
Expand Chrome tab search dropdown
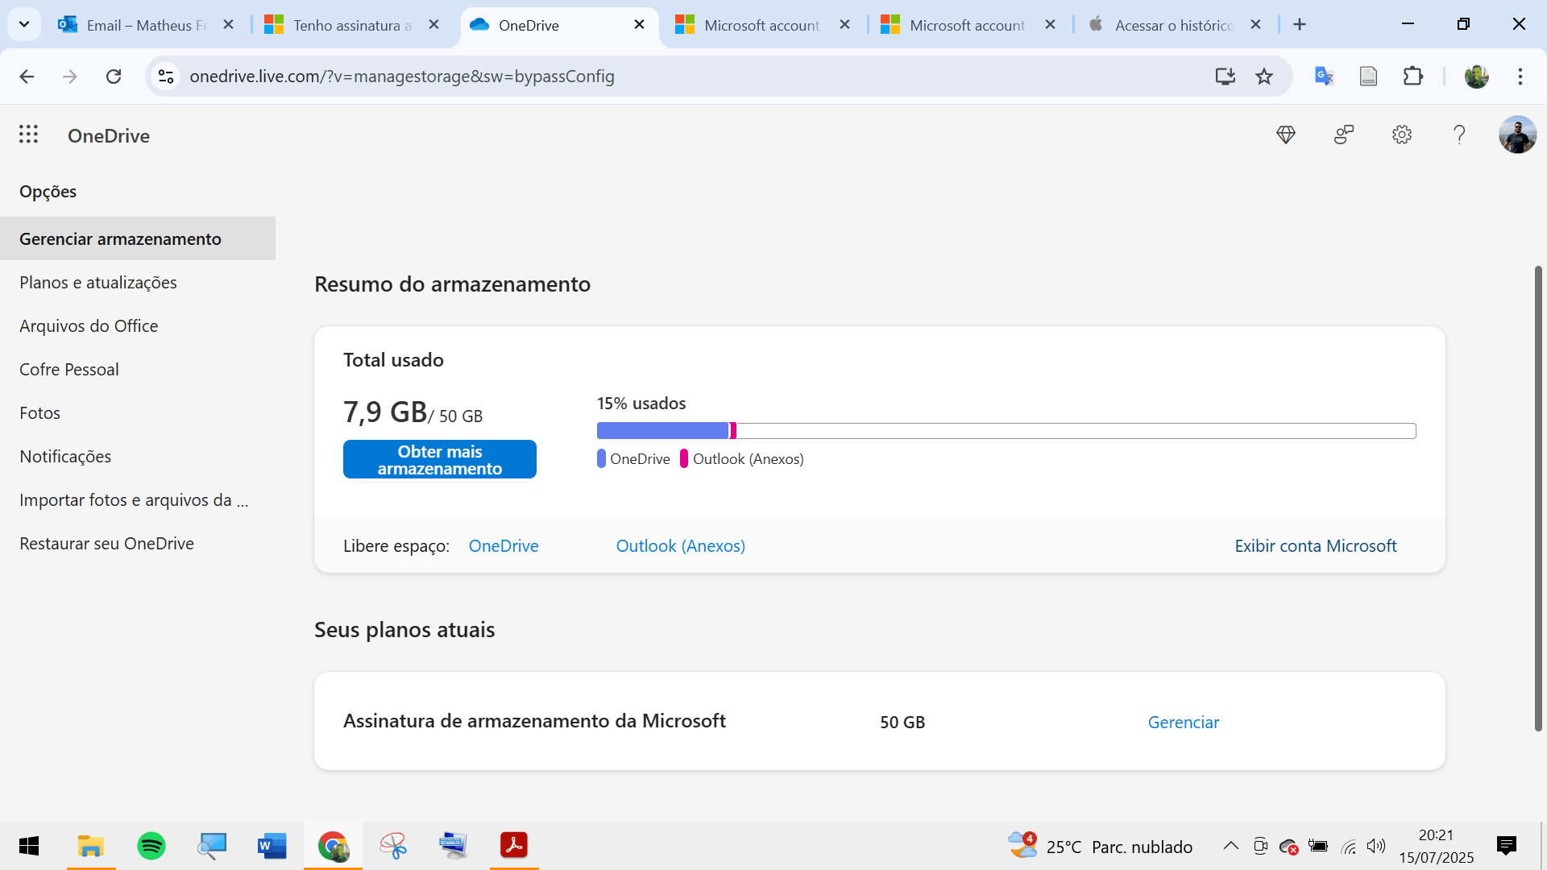point(24,25)
